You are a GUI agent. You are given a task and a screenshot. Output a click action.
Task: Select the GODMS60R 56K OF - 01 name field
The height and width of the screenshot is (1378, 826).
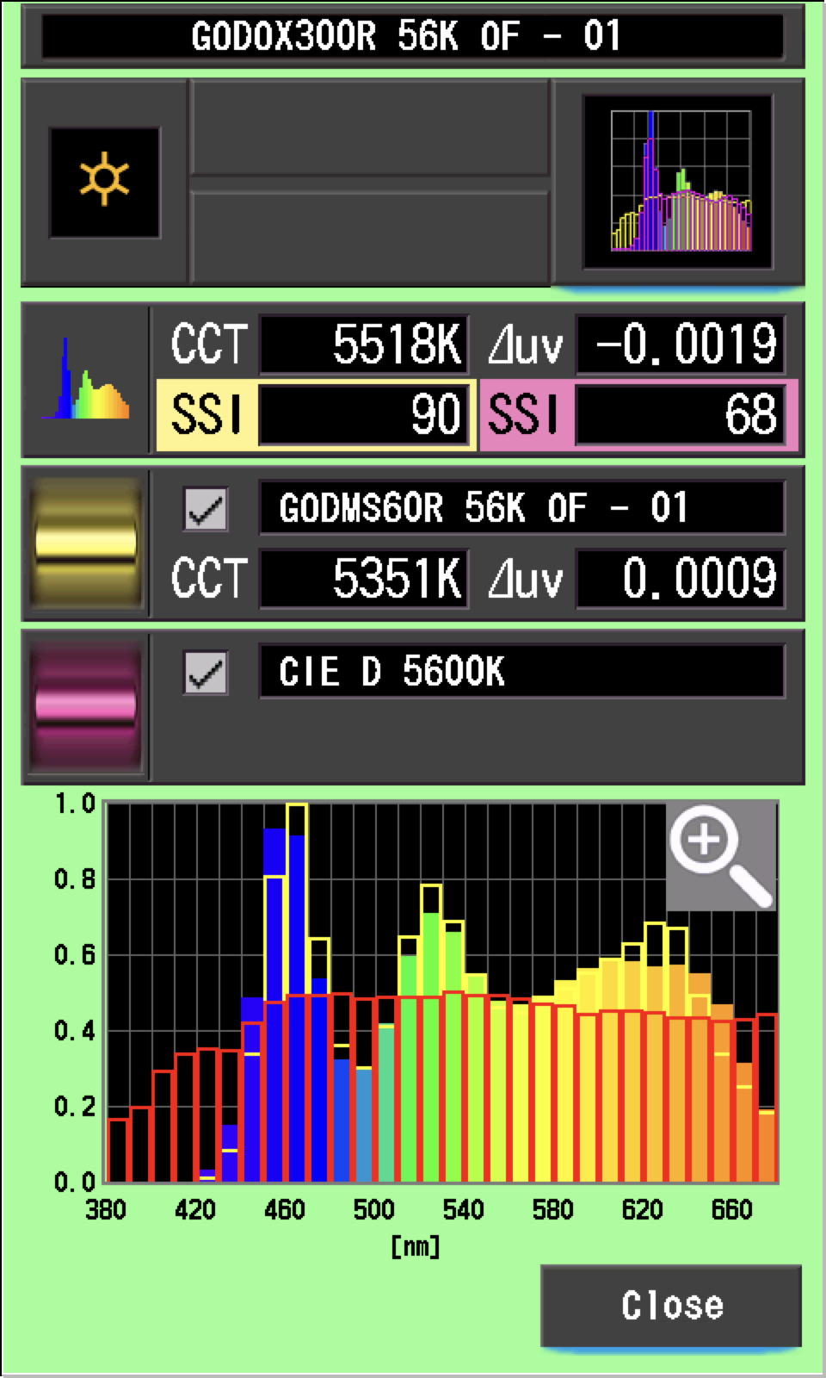coord(521,508)
